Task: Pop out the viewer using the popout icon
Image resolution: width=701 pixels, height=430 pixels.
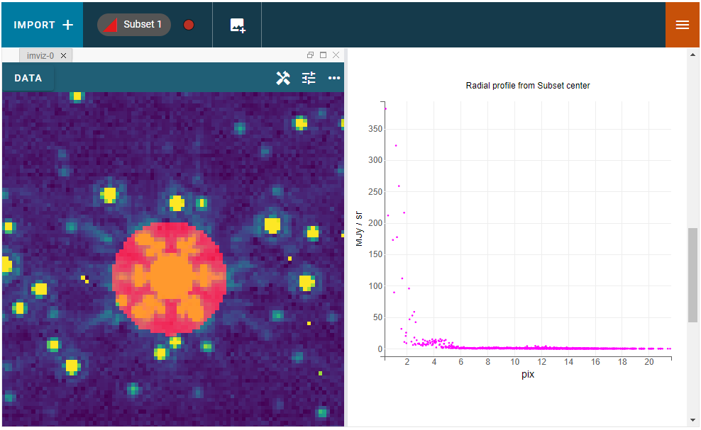Action: click(310, 55)
